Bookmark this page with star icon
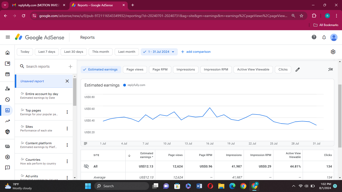 [301, 16]
